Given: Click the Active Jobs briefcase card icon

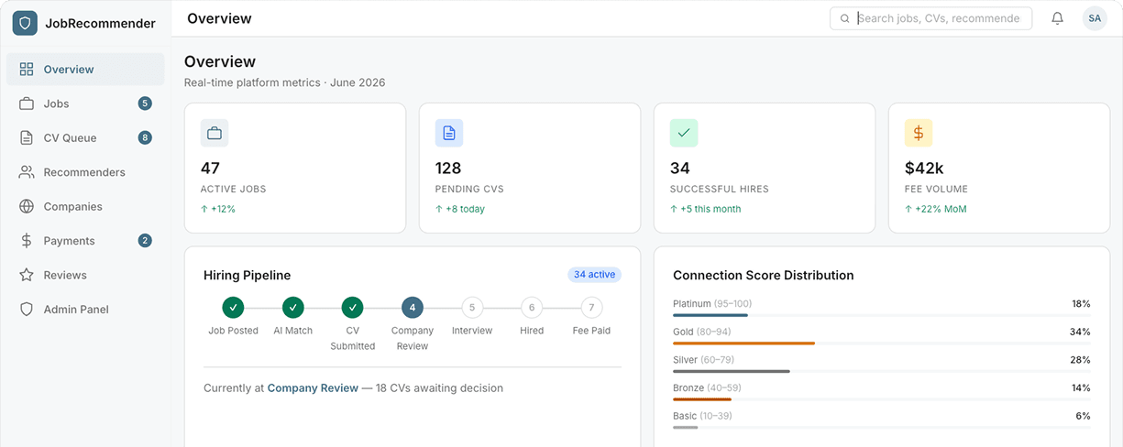Looking at the screenshot, I should coord(215,133).
